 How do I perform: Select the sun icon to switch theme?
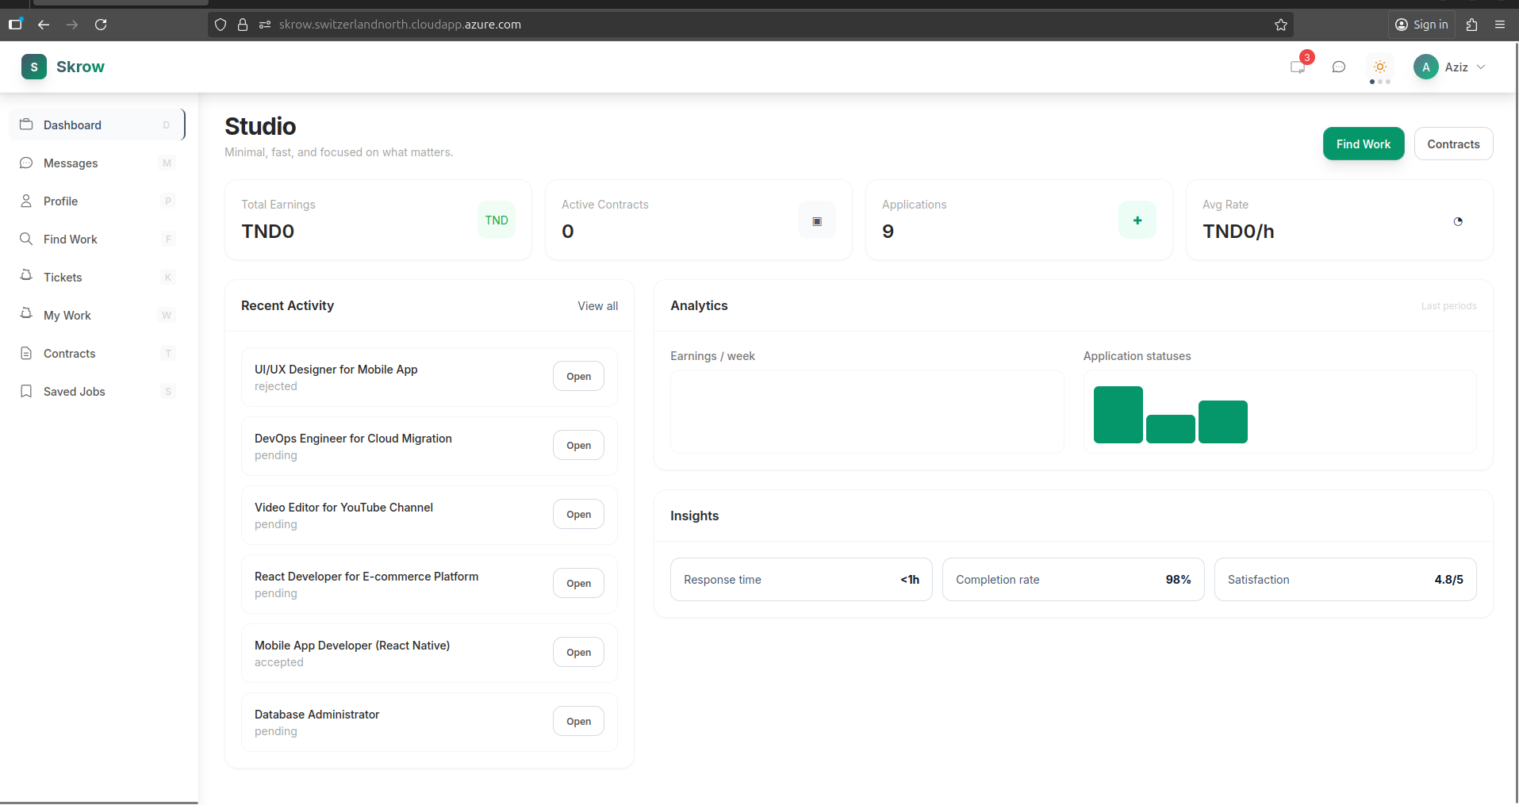tap(1379, 67)
